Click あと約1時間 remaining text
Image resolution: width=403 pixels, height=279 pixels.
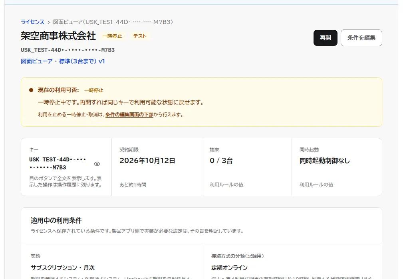click(133, 185)
